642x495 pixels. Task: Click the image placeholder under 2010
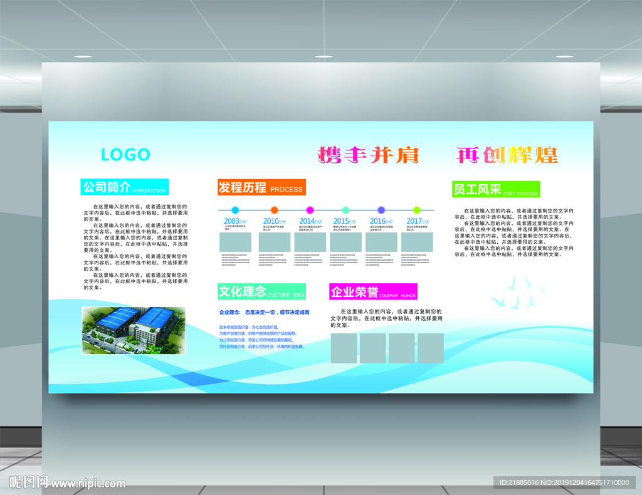275,242
